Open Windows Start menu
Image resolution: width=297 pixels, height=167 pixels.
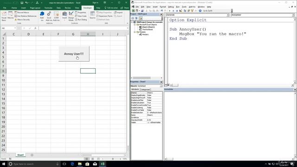(3, 164)
